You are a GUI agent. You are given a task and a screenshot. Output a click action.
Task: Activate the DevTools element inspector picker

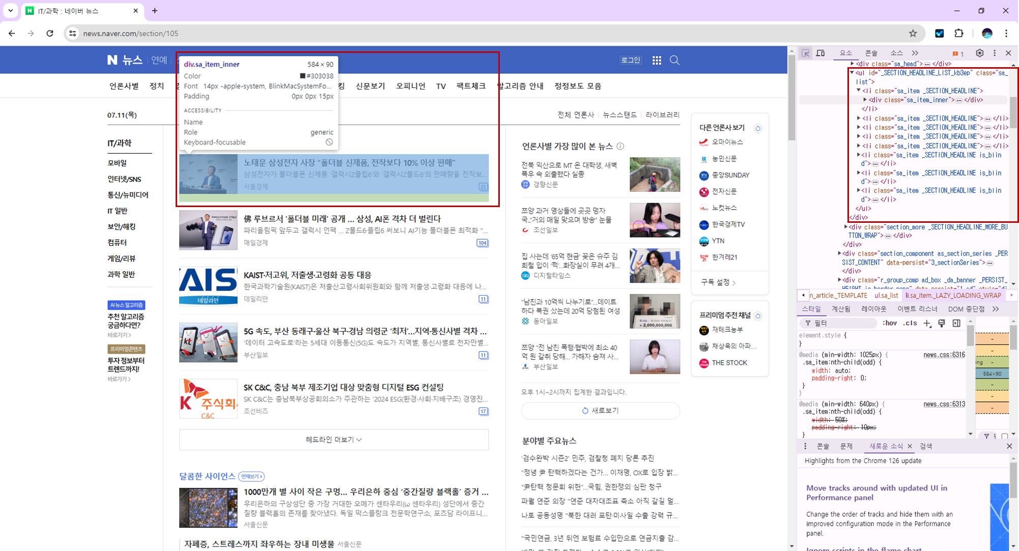click(805, 53)
